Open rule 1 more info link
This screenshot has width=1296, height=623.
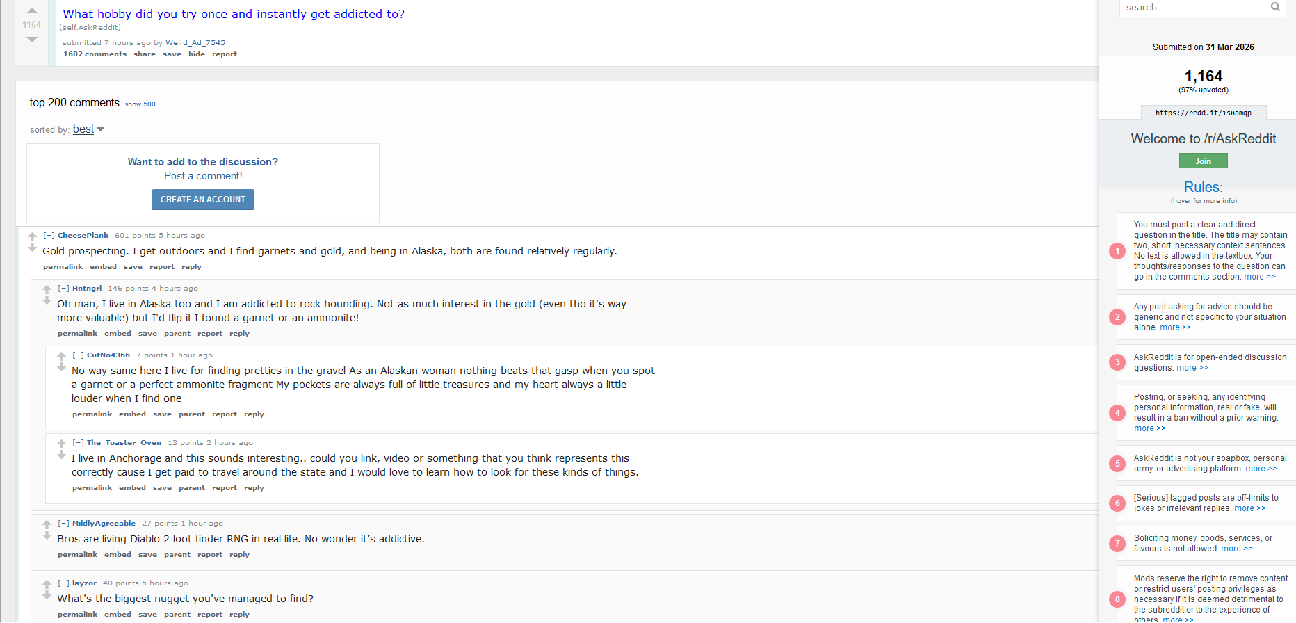click(x=1259, y=277)
